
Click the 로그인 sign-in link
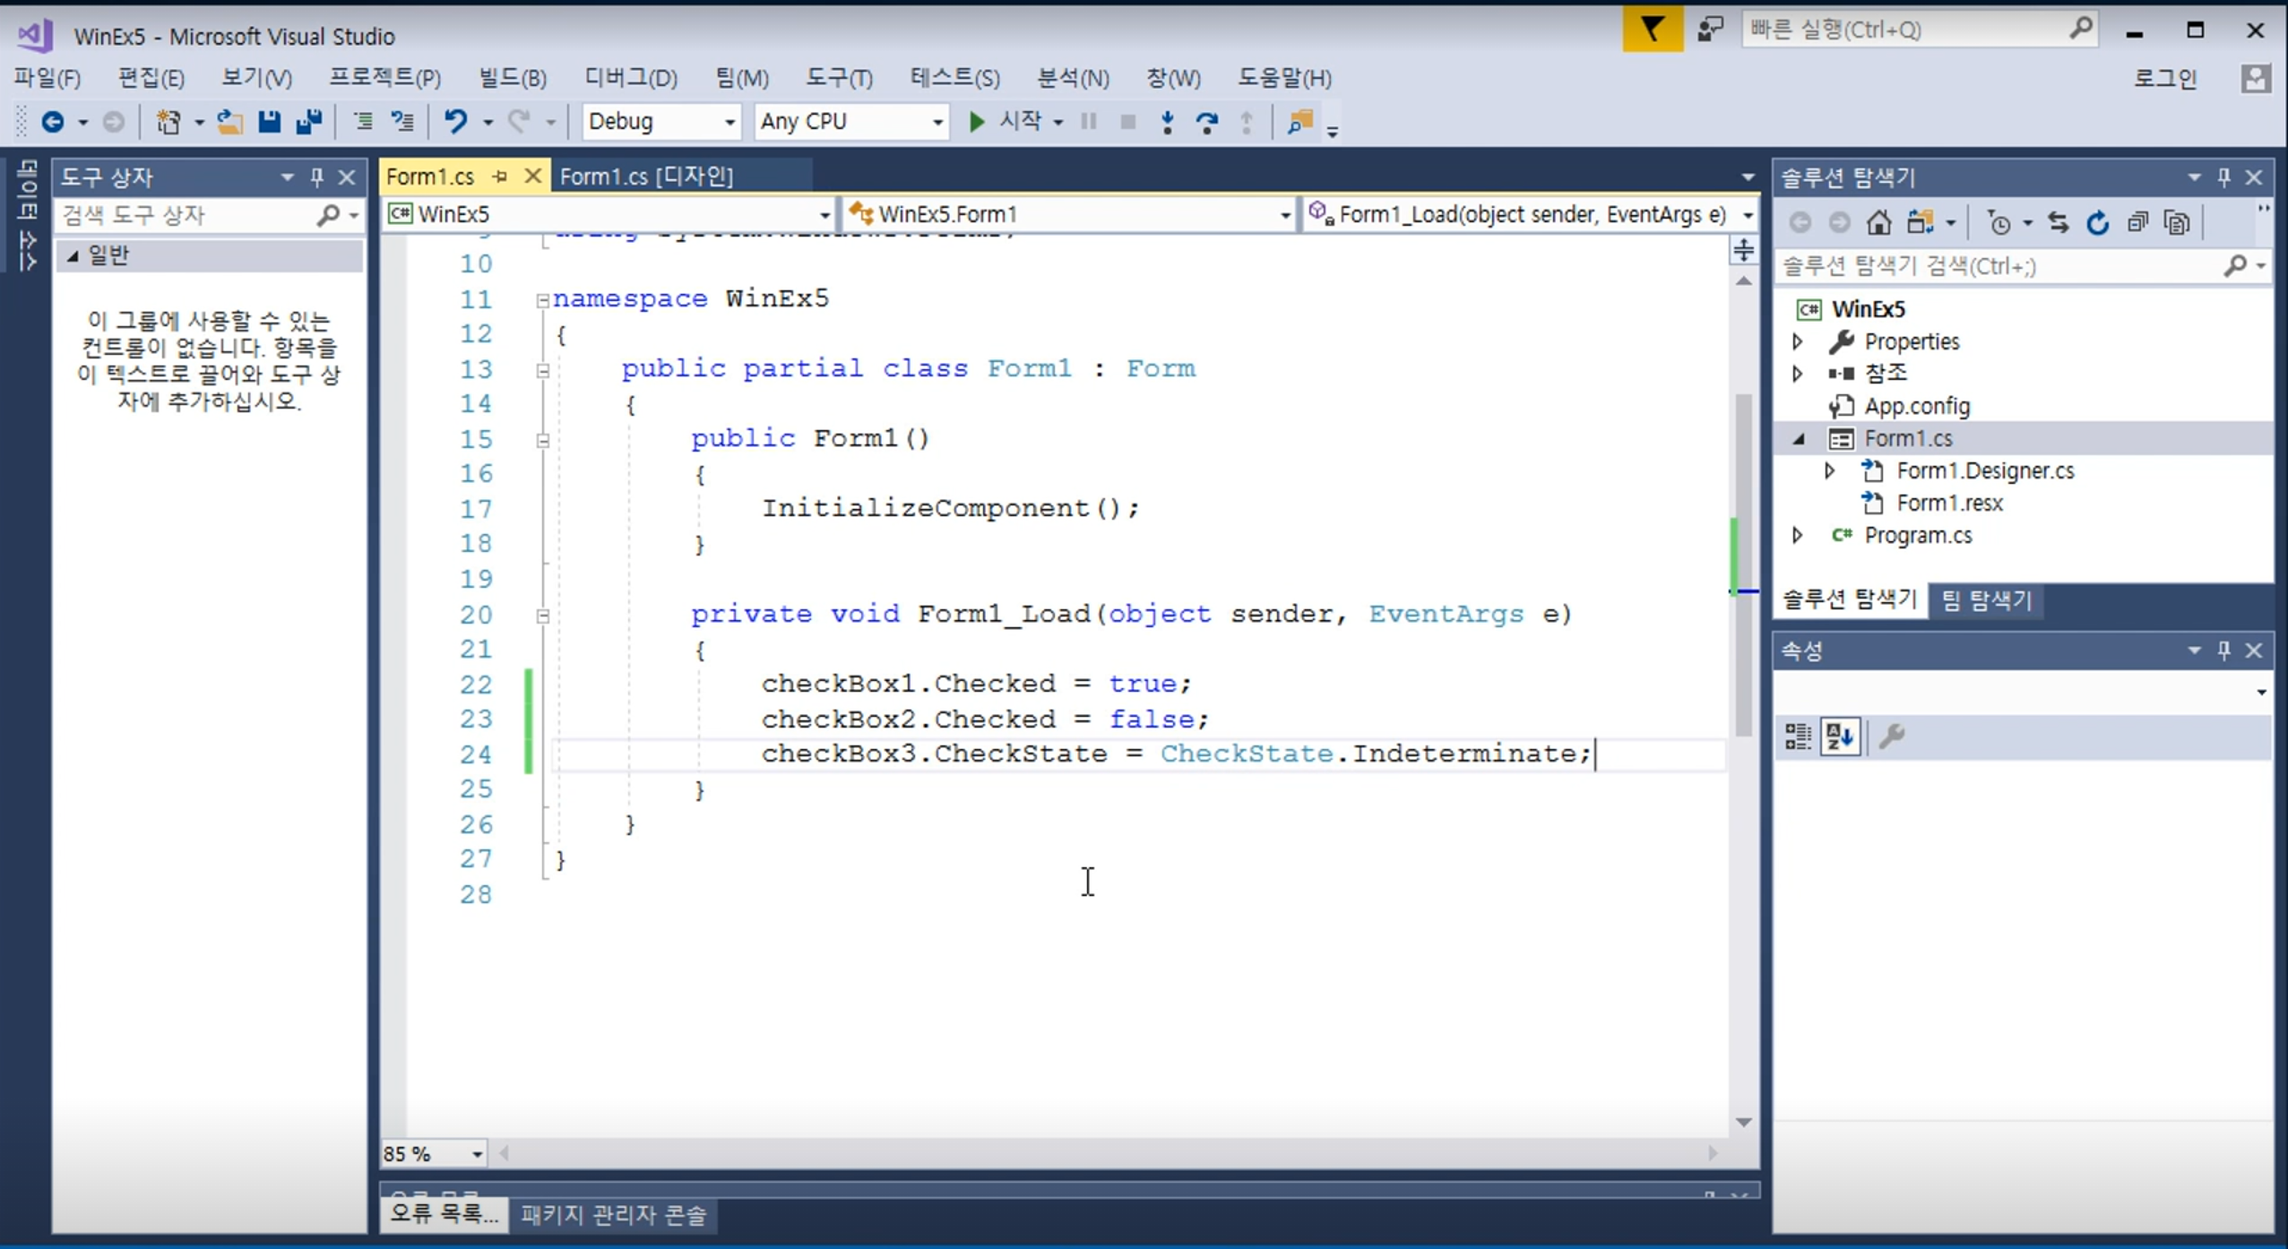pyautogui.click(x=2165, y=79)
